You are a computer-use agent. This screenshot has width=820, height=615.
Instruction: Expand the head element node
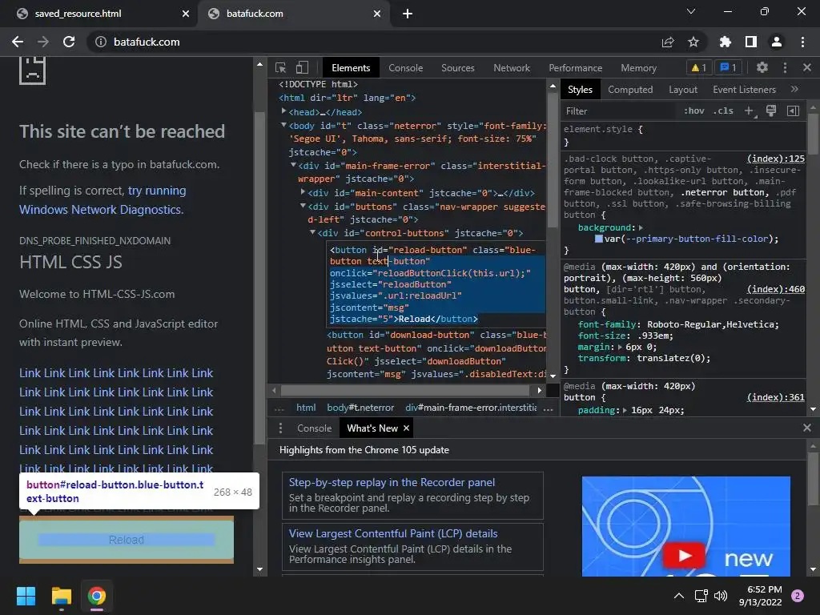[283, 111]
